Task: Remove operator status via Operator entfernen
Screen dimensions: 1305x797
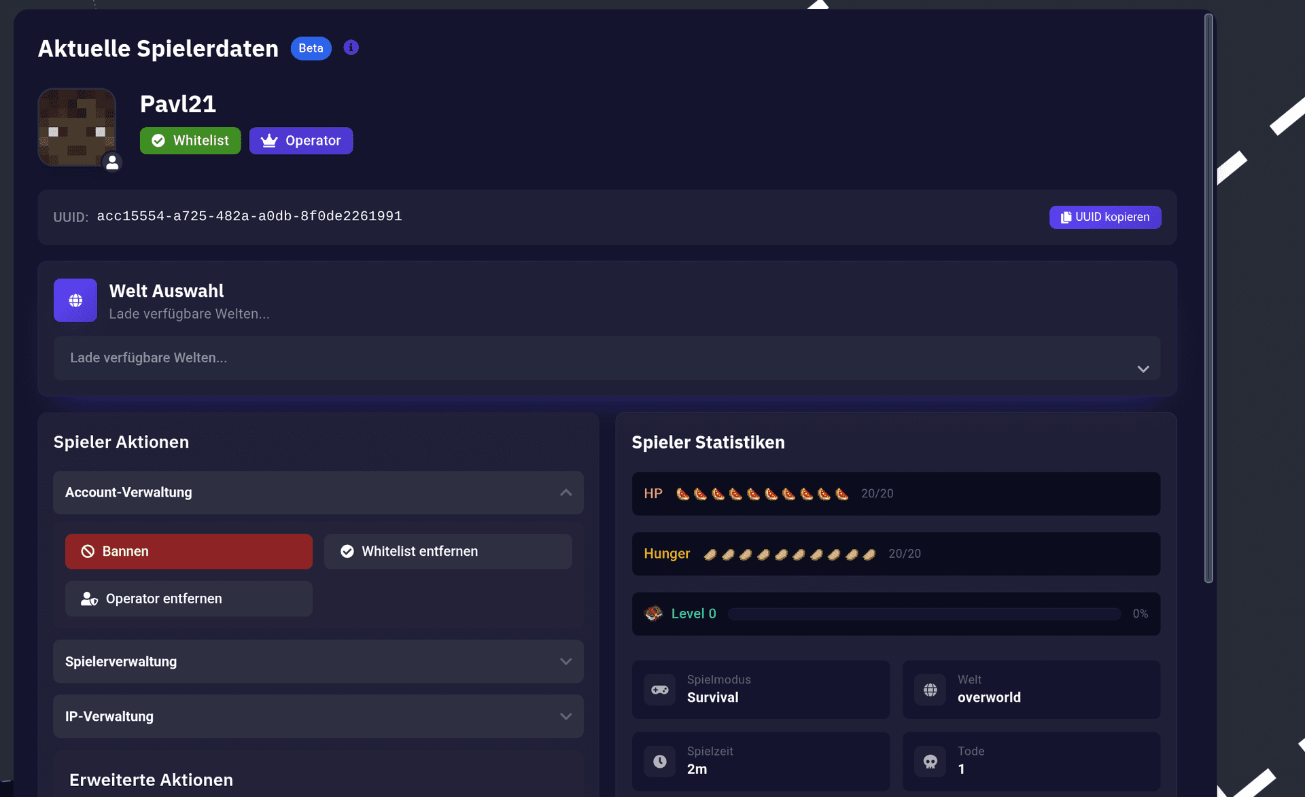Action: pos(189,599)
